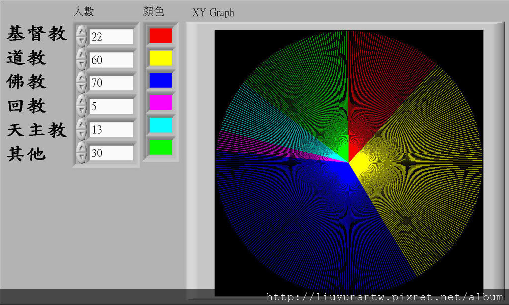
Task: Click the 道教 number field showing 60
Action: click(x=111, y=60)
